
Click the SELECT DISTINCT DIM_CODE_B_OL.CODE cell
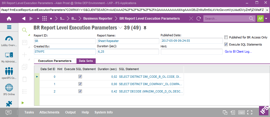151,77
